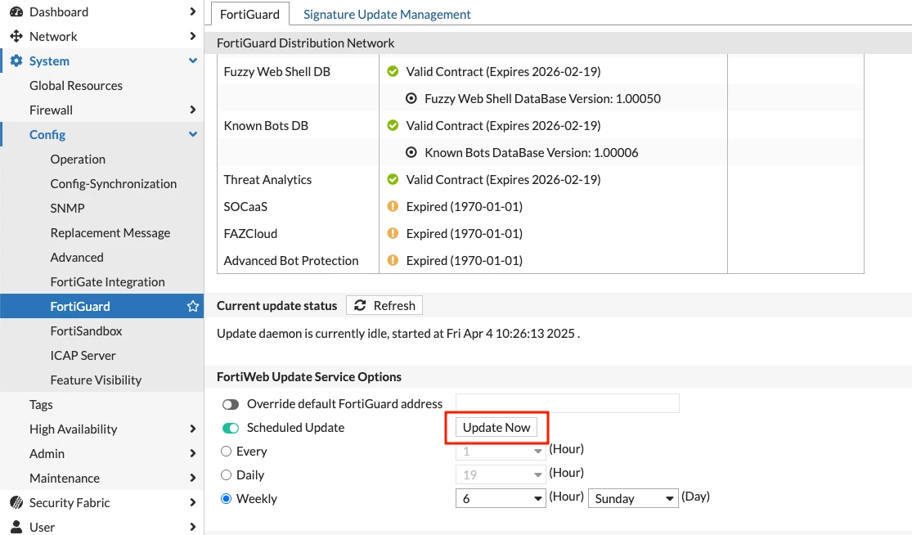Open the Daily hour dropdown
The height and width of the screenshot is (535, 912).
point(501,474)
